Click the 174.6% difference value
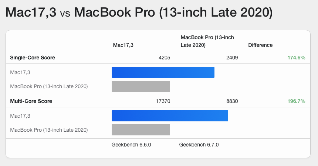318x166 pixels. coord(296,58)
